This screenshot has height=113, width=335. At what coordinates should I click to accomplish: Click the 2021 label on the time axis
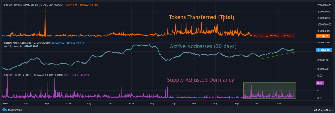(131, 104)
